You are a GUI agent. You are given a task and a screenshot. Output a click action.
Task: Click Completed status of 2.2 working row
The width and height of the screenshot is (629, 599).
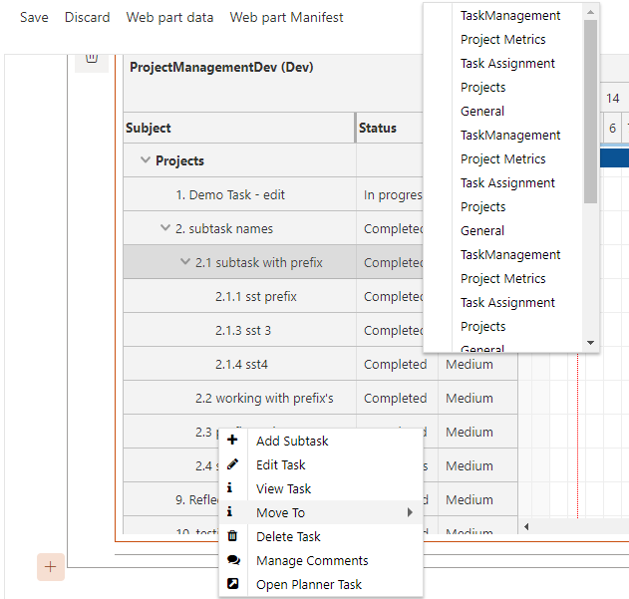[x=395, y=398]
